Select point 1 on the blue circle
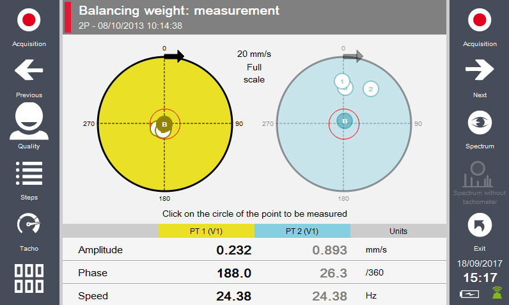Viewport: 509px width, 305px height. [x=343, y=81]
